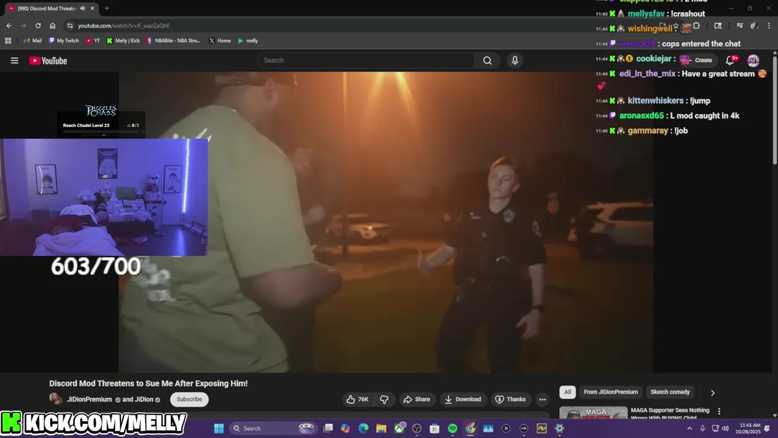This screenshot has height=438, width=778.
Task: Open Copilot from the taskbar
Action: click(346, 428)
